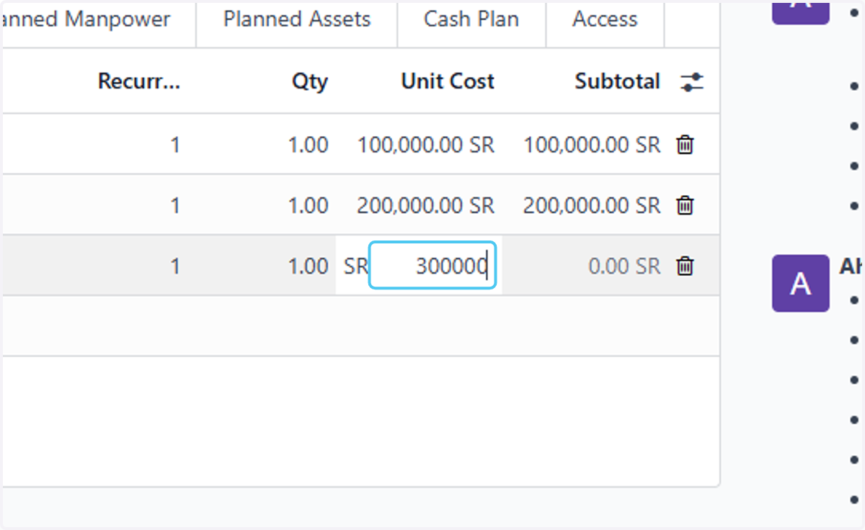The image size is (865, 530).
Task: Open the Planned Assets tab
Action: coord(297,19)
